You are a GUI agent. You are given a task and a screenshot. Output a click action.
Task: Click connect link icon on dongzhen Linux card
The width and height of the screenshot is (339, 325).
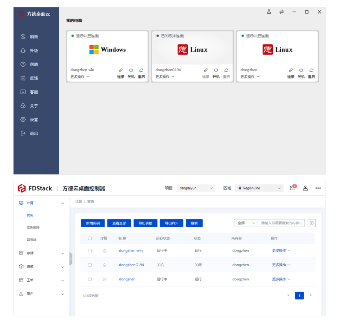click(x=291, y=70)
